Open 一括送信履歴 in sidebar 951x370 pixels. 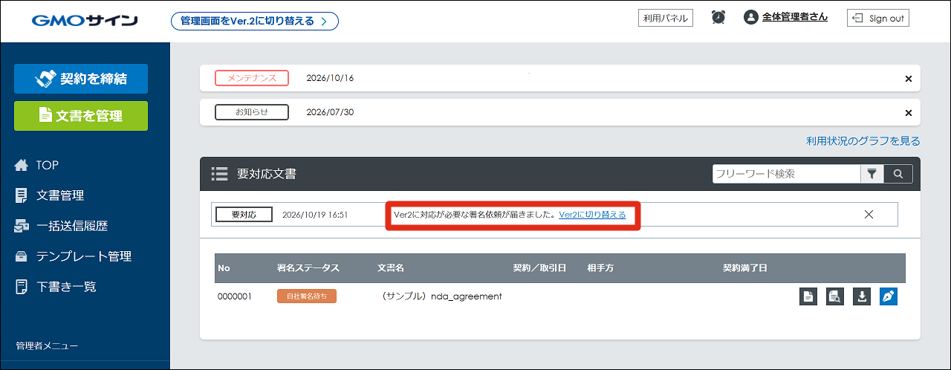click(72, 226)
